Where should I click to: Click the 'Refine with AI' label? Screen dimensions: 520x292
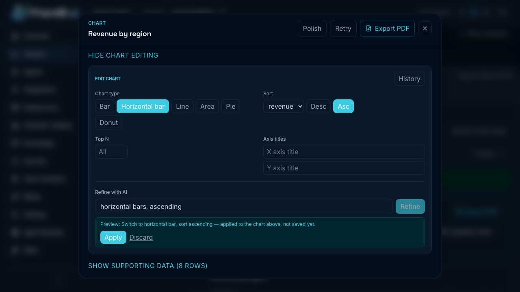pyautogui.click(x=111, y=192)
